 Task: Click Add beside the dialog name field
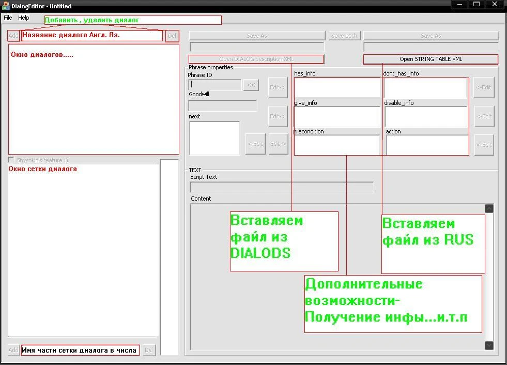[x=13, y=36]
